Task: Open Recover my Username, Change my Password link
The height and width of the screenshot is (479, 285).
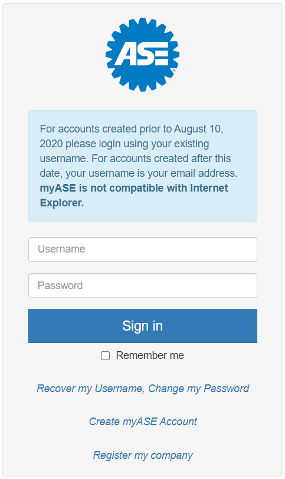Action: pos(143,389)
